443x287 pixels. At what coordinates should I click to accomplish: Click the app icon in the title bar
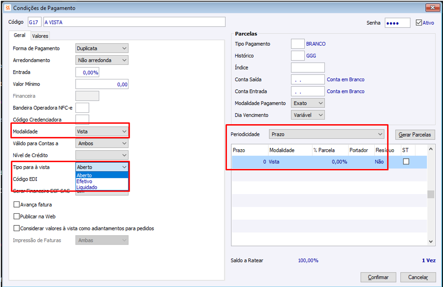(8, 8)
